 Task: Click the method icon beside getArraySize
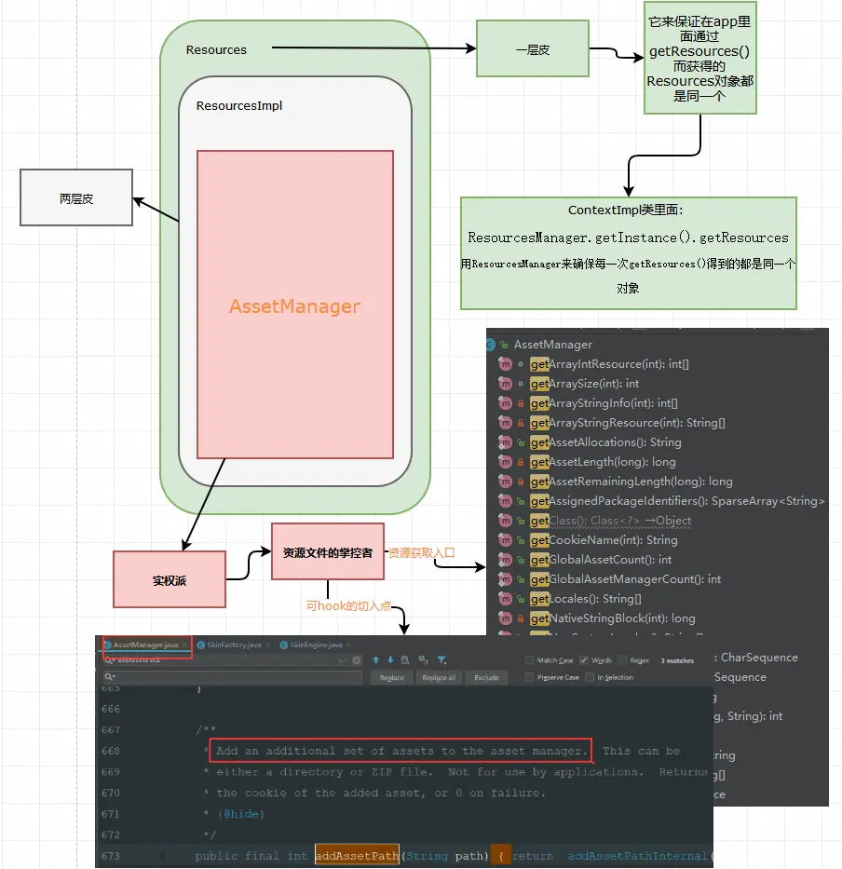(x=505, y=384)
